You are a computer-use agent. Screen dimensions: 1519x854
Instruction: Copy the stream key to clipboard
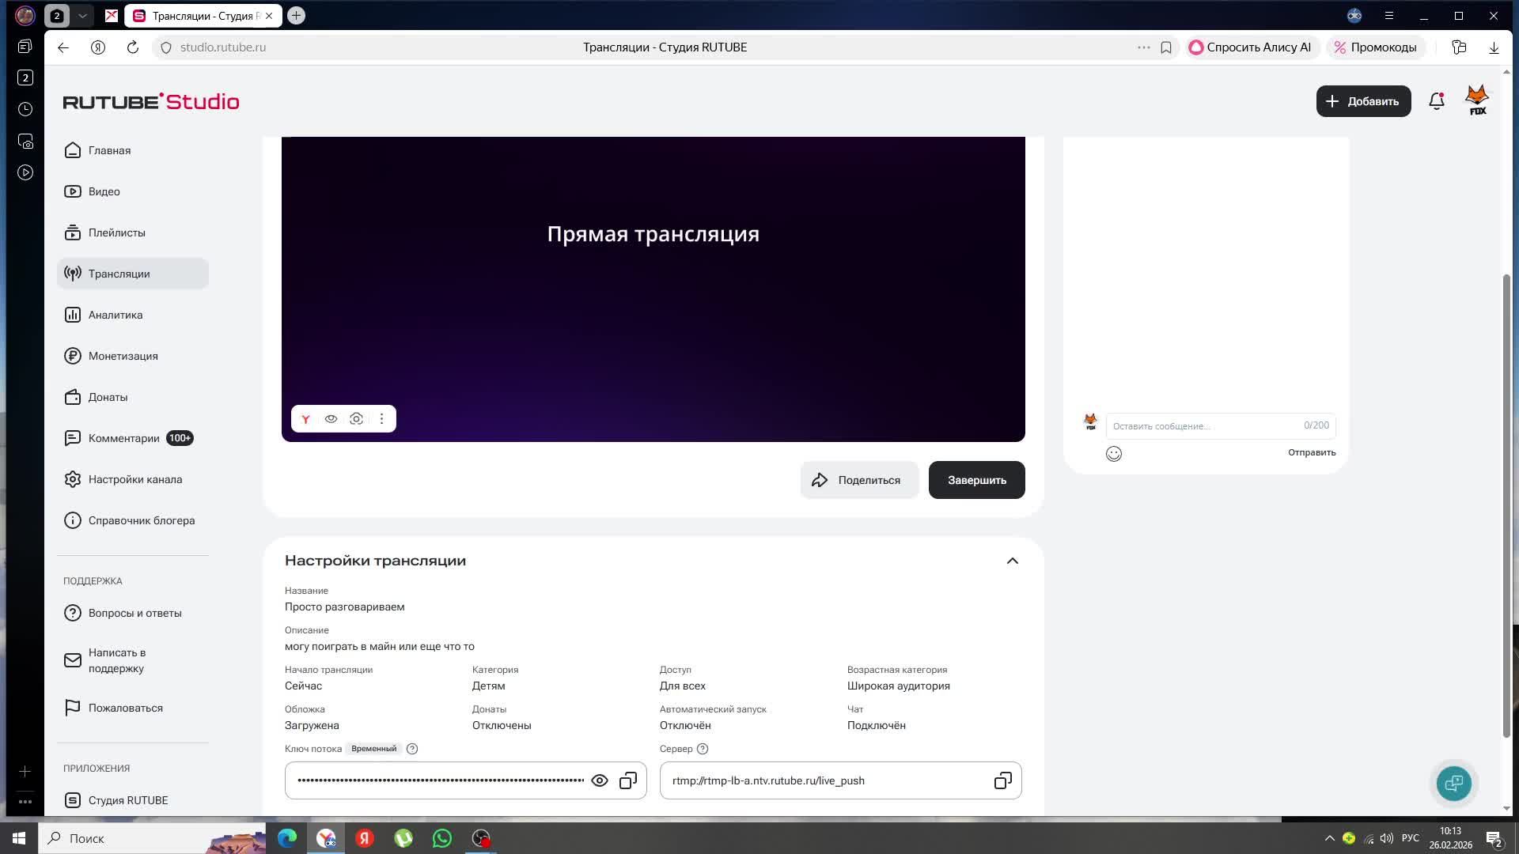(x=628, y=780)
